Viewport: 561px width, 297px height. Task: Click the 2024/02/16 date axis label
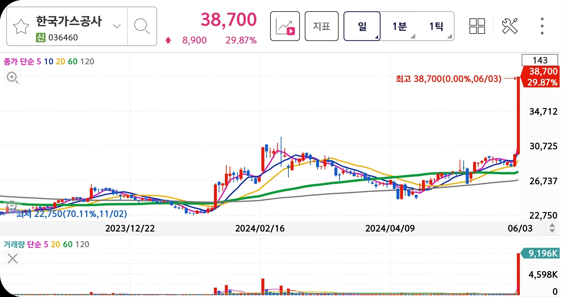pos(260,228)
